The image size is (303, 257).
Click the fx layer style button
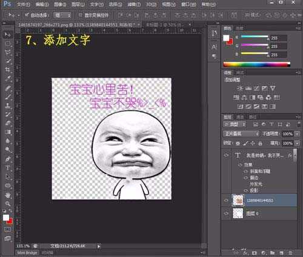(x=245, y=253)
